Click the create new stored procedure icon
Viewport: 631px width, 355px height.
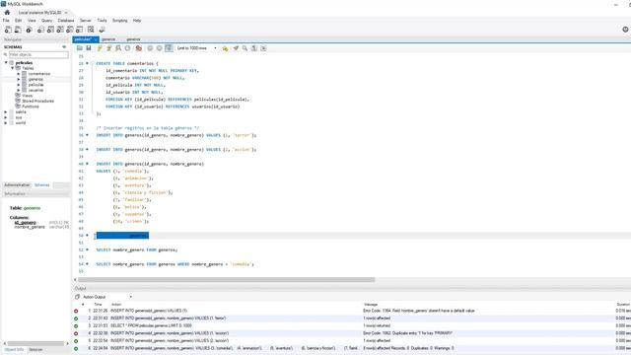(x=70, y=30)
